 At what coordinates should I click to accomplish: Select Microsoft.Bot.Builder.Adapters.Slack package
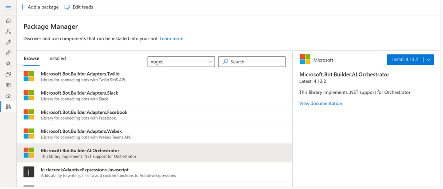pos(155,96)
